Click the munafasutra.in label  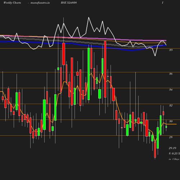pos(40,3)
